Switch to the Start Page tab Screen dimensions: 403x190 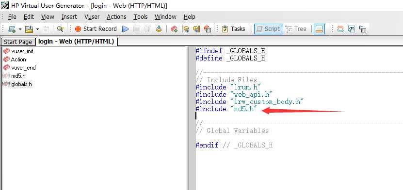[x=18, y=42]
